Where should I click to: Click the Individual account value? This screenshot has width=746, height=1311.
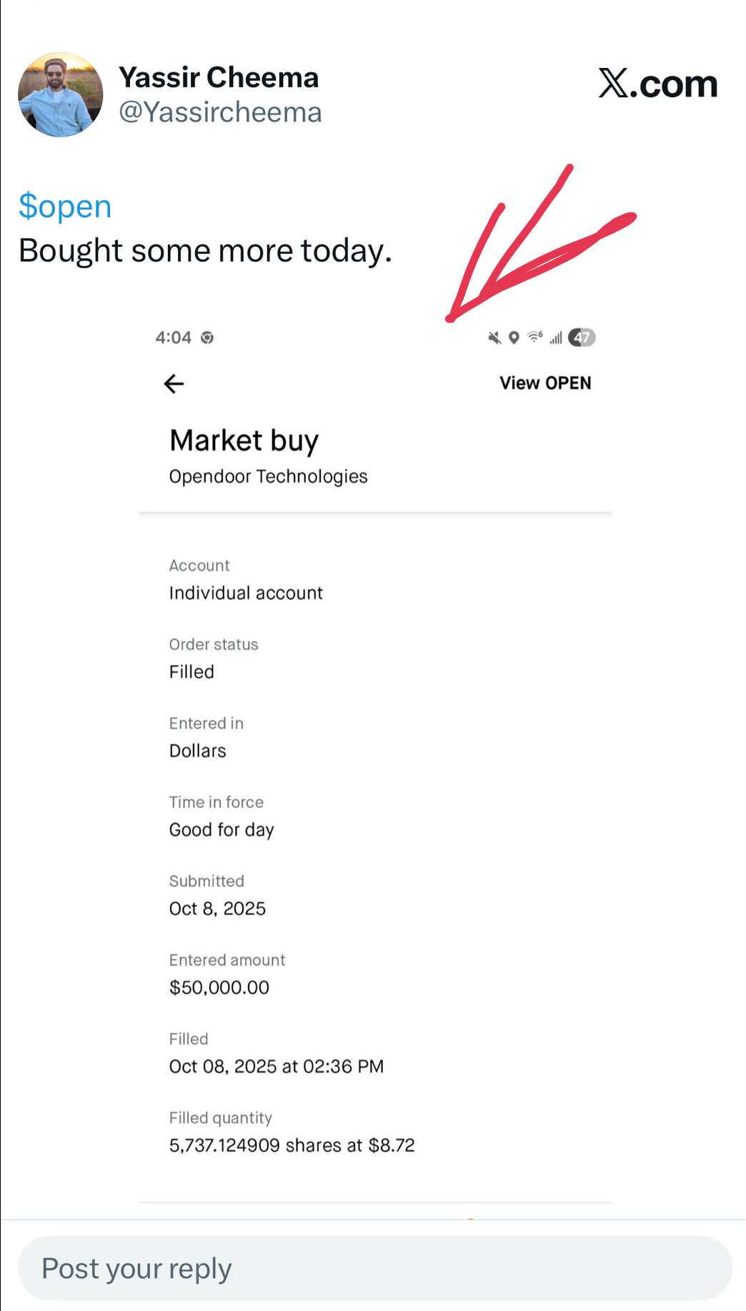246,593
